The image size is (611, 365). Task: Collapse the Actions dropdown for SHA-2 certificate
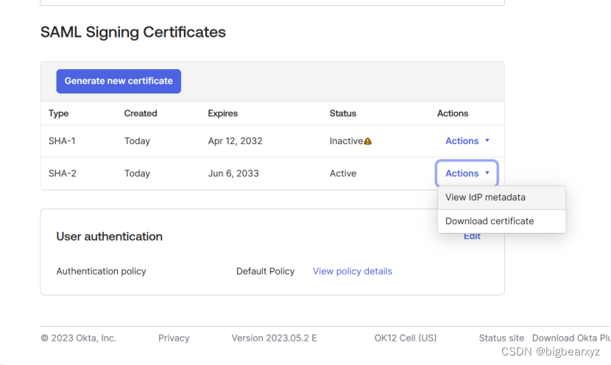tap(467, 173)
